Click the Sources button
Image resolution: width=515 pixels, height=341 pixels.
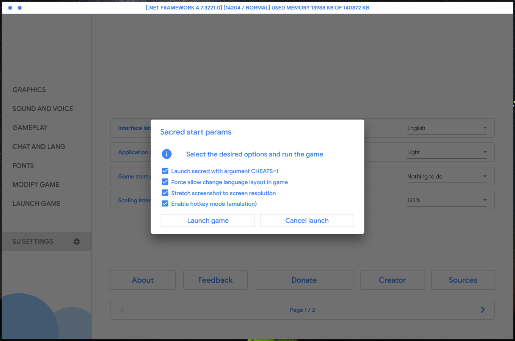click(x=463, y=280)
